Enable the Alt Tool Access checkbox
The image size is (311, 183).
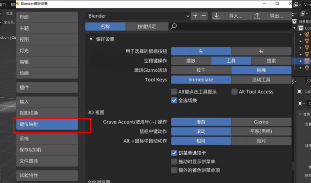pos(234,91)
